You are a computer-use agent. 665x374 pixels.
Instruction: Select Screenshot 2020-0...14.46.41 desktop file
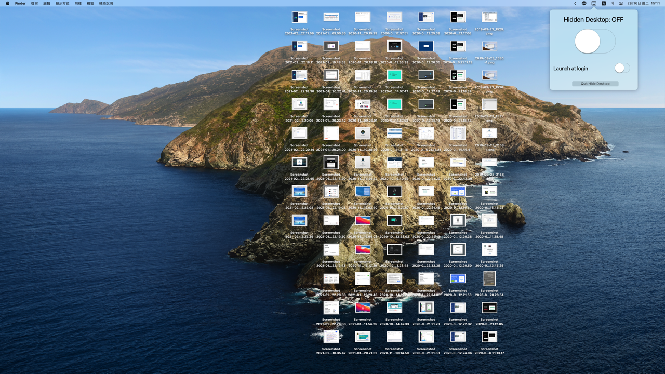458,140
